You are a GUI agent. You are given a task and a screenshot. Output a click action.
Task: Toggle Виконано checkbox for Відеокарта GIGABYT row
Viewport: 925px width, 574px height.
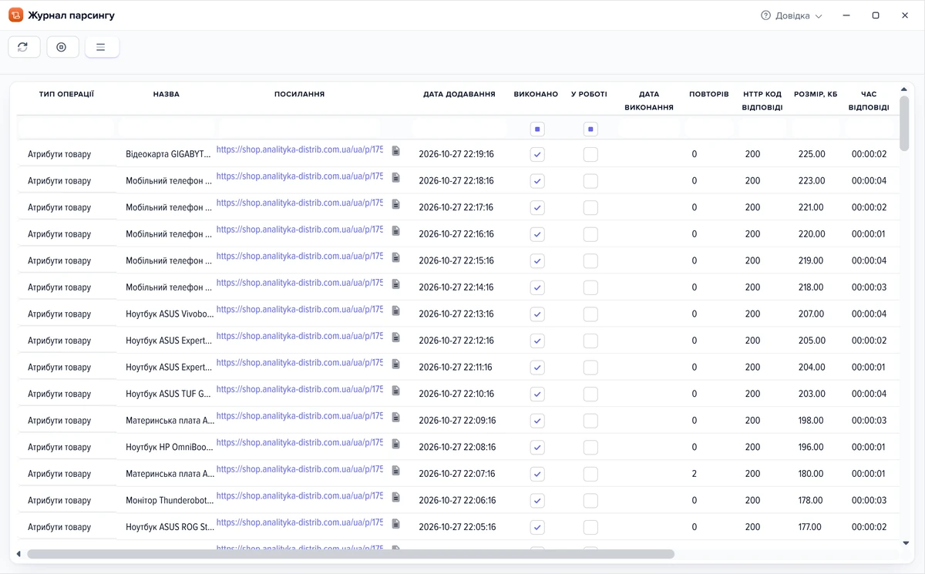[x=537, y=155]
